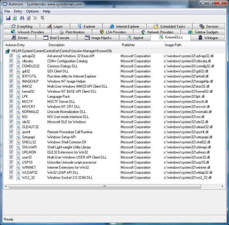This screenshot has width=229, height=225.
Task: Switch to the Logon tab
Action: click(55, 27)
